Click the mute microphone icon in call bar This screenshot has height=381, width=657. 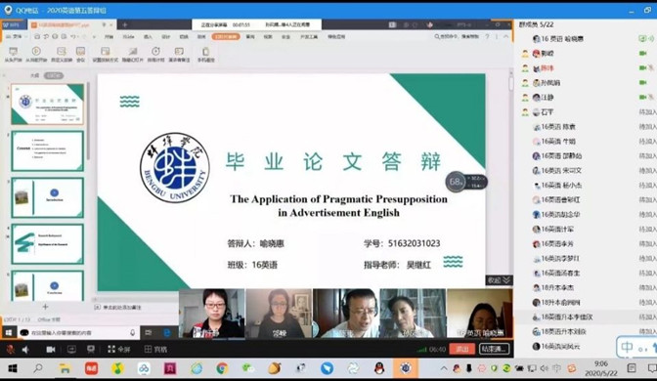coord(10,349)
